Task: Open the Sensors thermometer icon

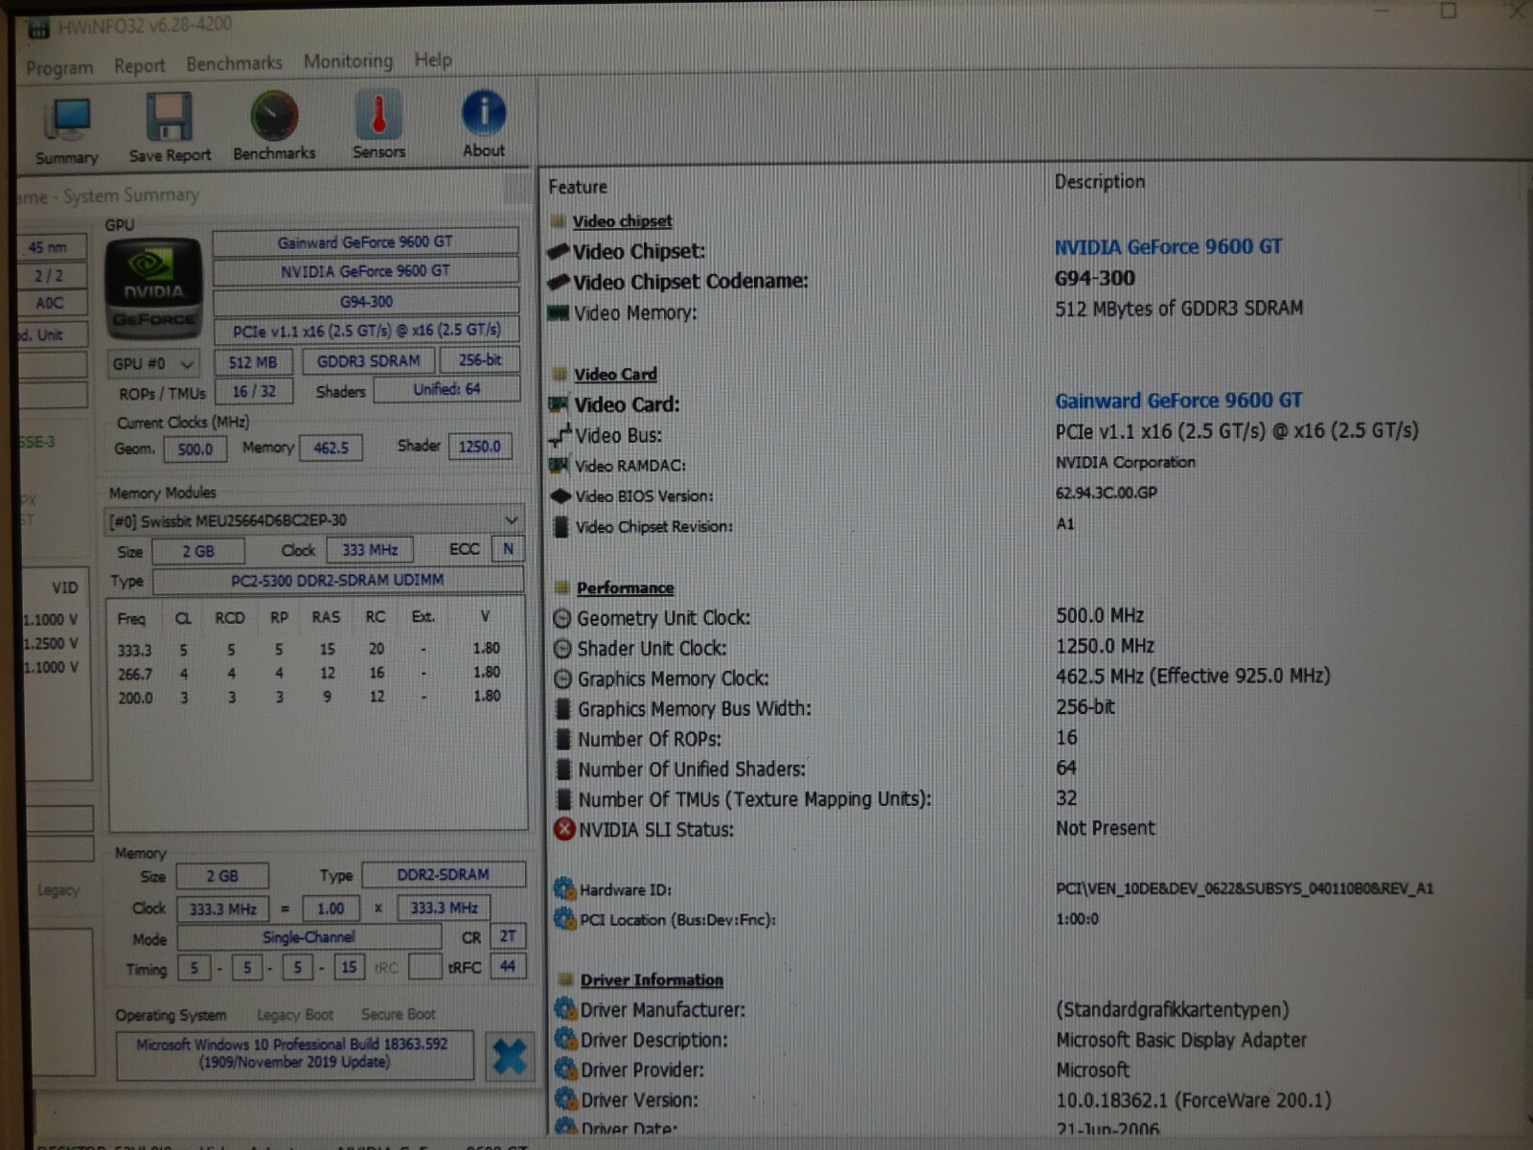Action: pos(378,115)
